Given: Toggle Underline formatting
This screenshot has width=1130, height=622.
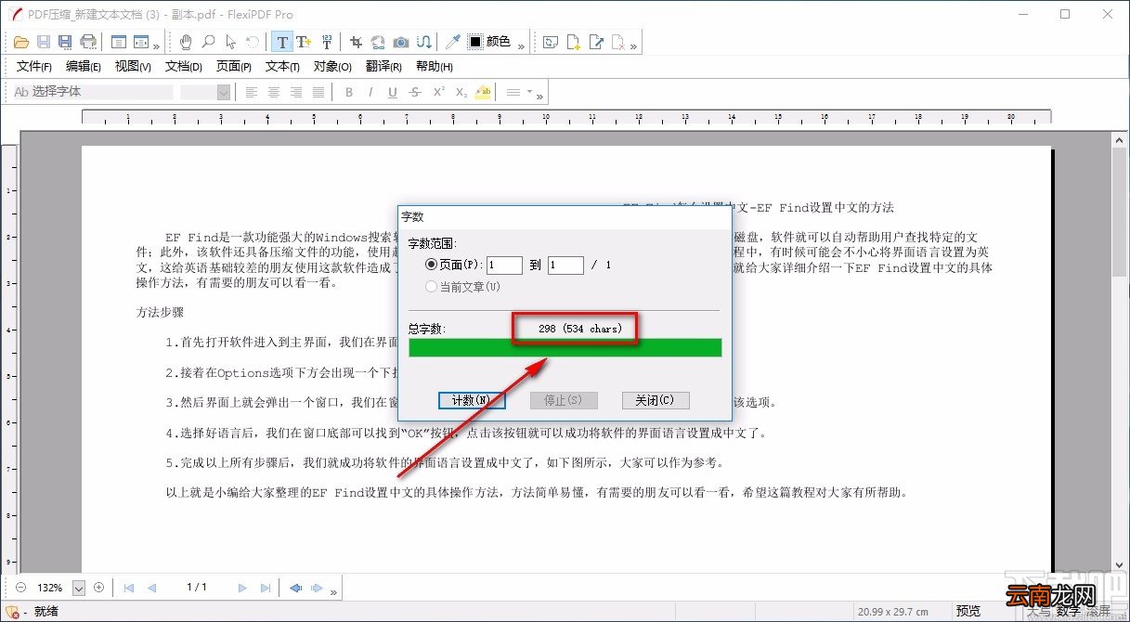Looking at the screenshot, I should point(393,92).
